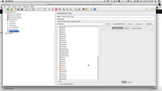Collapse all nodes with the minus icon
The height and width of the screenshot is (91, 162).
[x=41, y=9]
